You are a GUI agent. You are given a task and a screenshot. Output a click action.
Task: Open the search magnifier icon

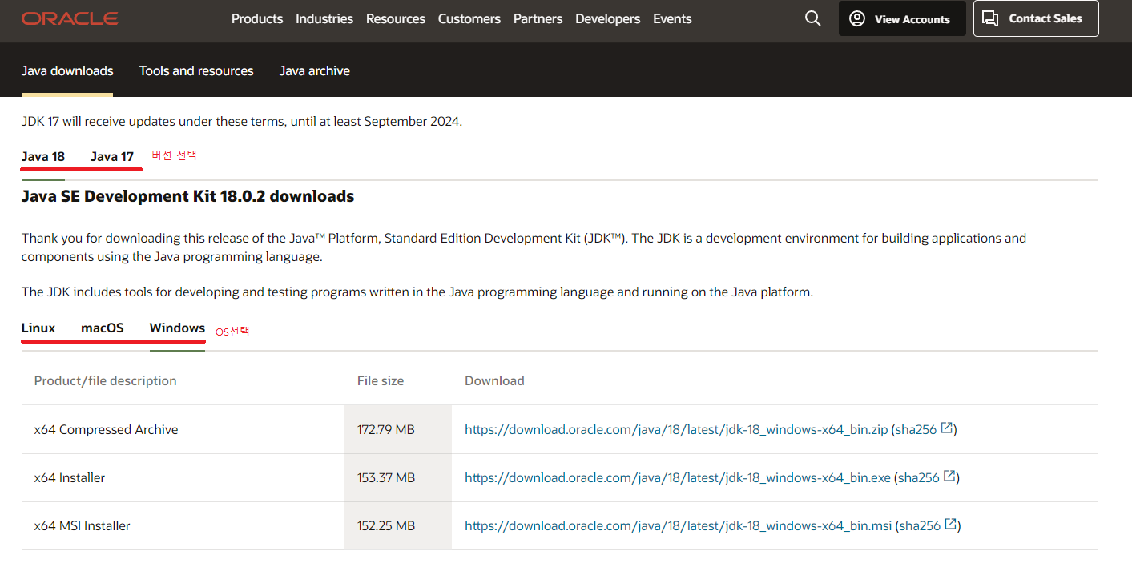(x=812, y=18)
